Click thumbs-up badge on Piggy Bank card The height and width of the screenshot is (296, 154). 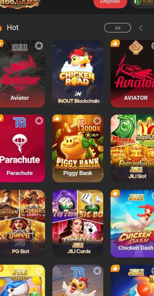coord(57,118)
